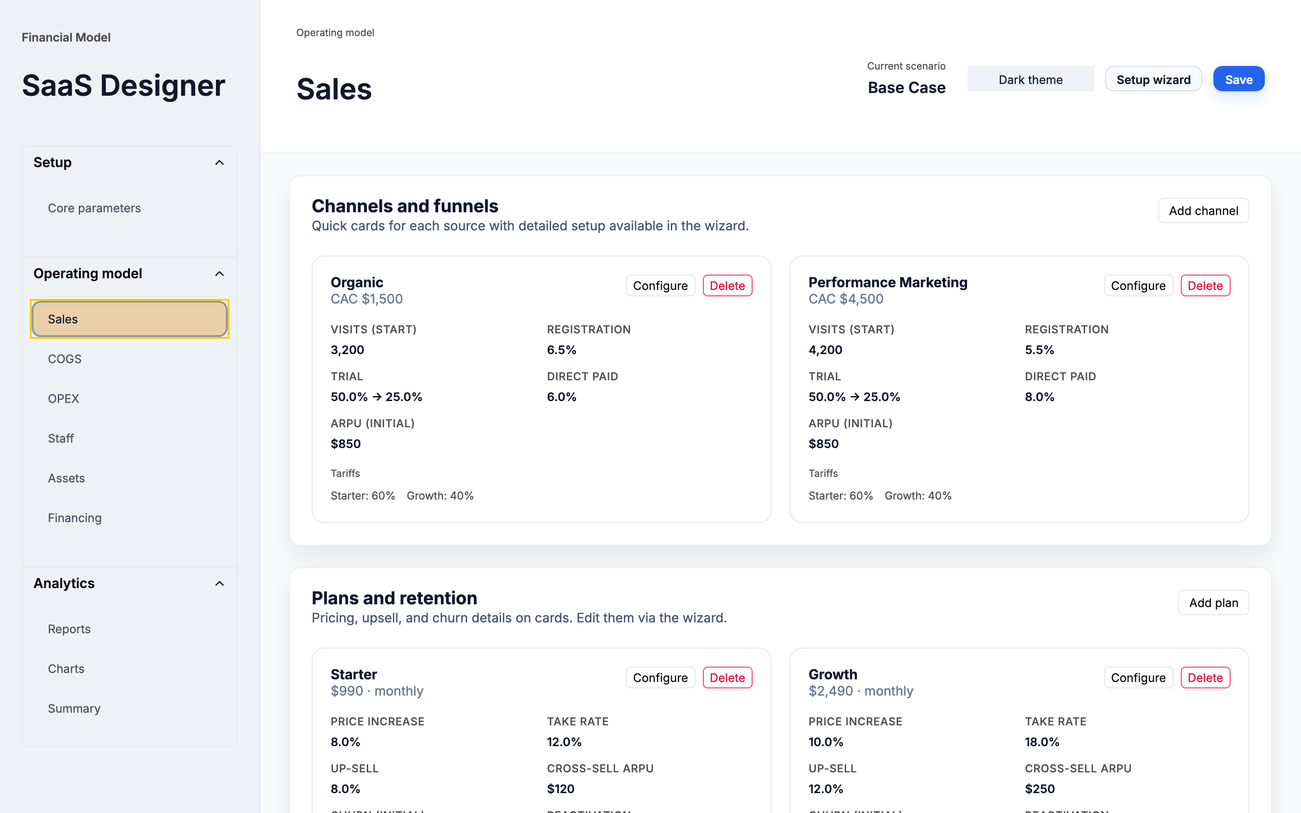Click Starter cross-sell ARPU $120
Viewport: 1301px width, 813px height.
coord(561,789)
